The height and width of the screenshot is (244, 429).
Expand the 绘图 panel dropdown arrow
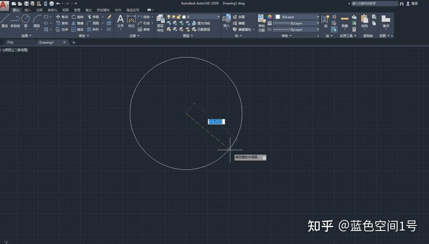click(30, 36)
